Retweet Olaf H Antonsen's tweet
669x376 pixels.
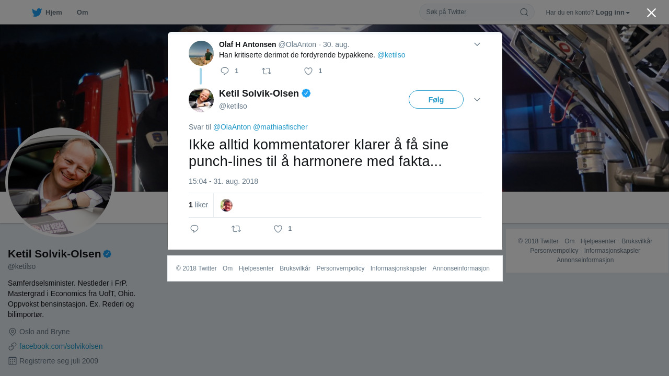(267, 71)
